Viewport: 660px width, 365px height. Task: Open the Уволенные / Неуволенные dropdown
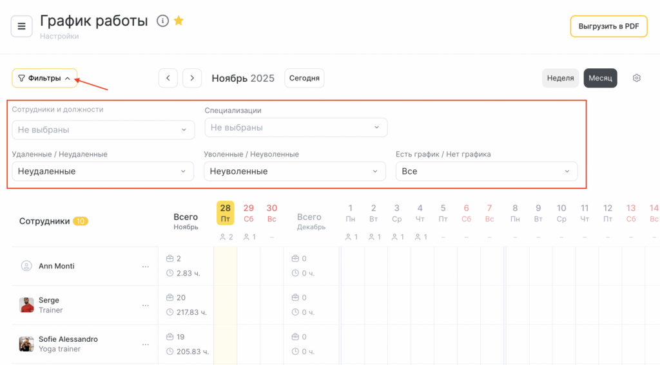295,171
